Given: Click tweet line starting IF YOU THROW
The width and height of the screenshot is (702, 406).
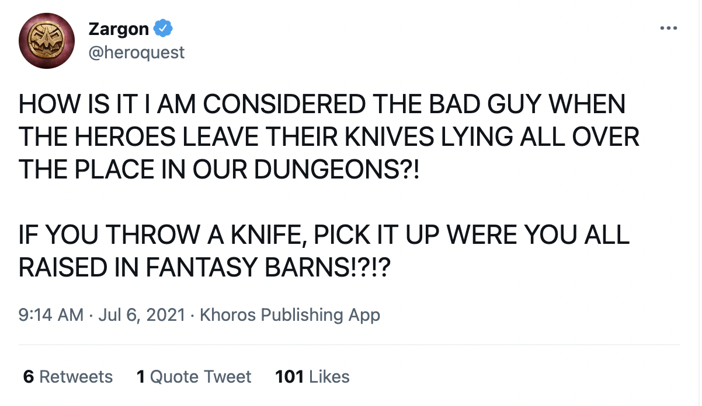Looking at the screenshot, I should 324,236.
